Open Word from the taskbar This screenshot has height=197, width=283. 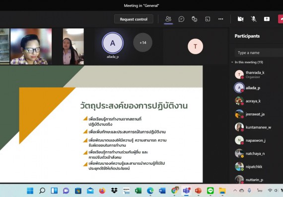pos(162,191)
